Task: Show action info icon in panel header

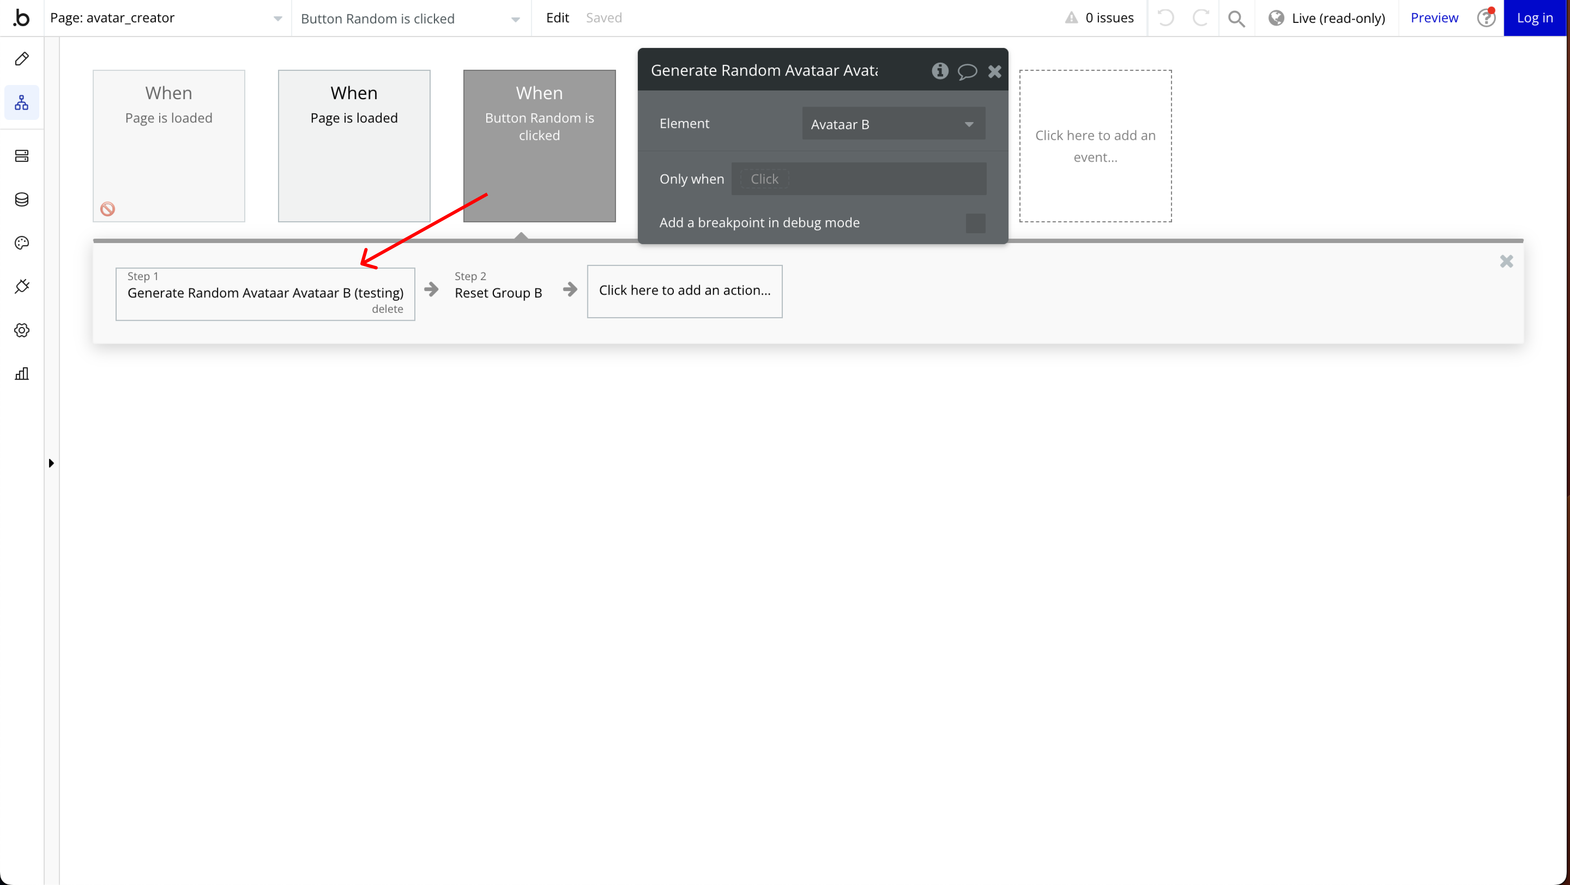Action: [x=940, y=71]
